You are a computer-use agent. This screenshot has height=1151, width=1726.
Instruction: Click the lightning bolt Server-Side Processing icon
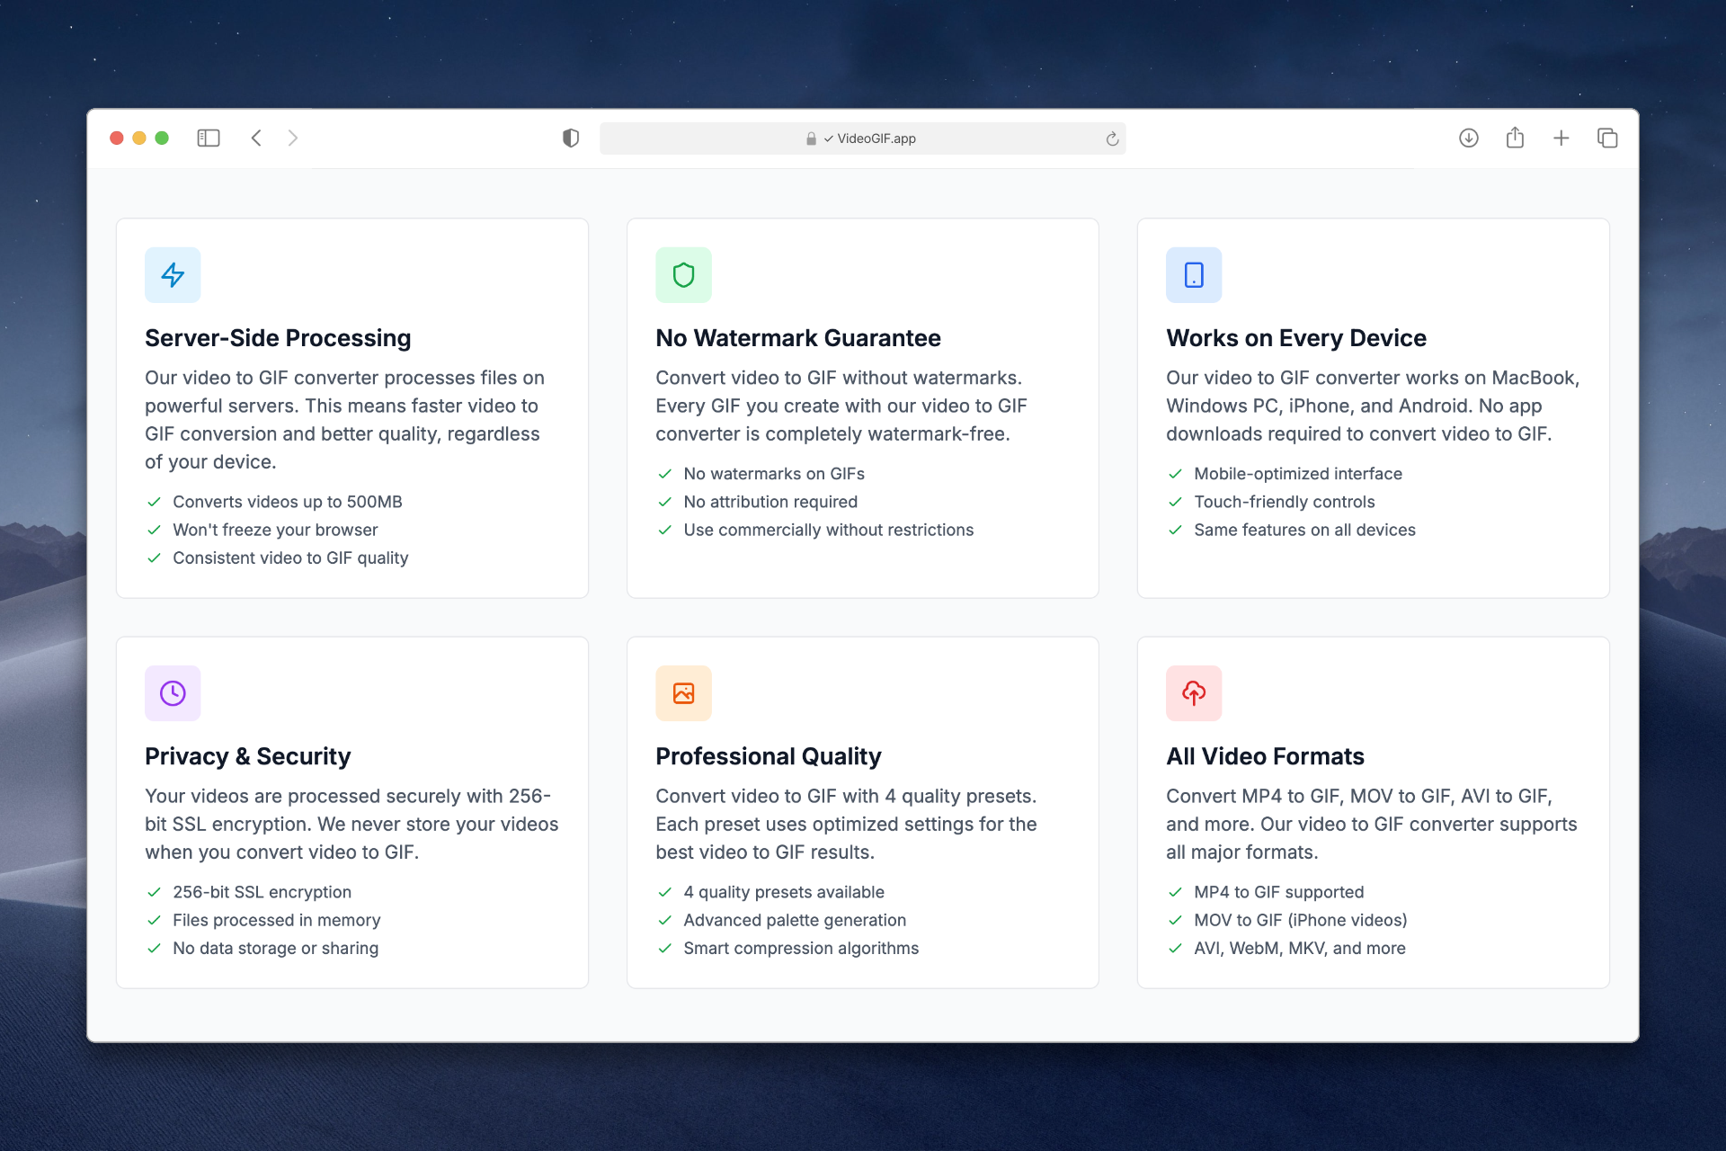[173, 275]
